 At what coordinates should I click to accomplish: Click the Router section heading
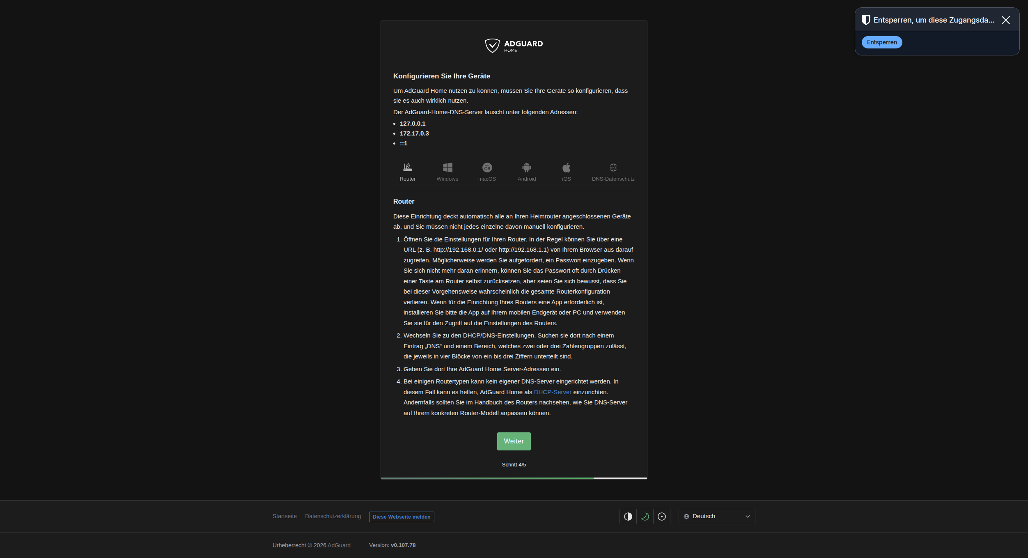(x=404, y=201)
